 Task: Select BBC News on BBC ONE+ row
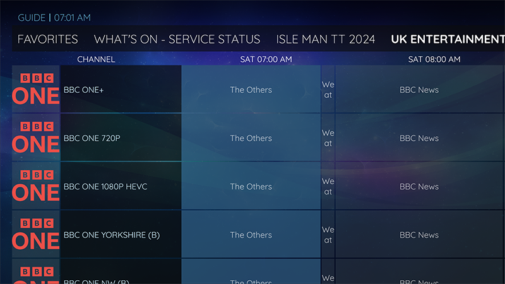click(419, 90)
